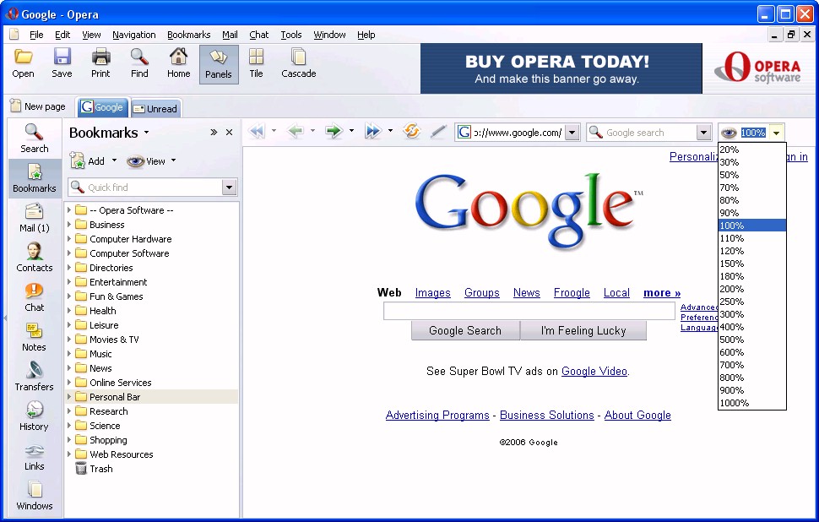The width and height of the screenshot is (819, 522).
Task: Open the Navigation menu
Action: coord(133,35)
